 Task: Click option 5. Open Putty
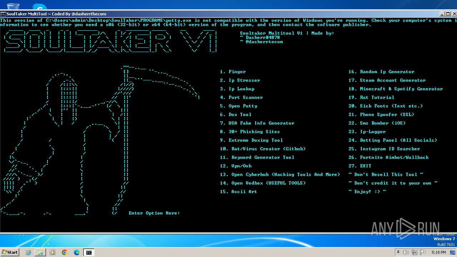pos(238,106)
